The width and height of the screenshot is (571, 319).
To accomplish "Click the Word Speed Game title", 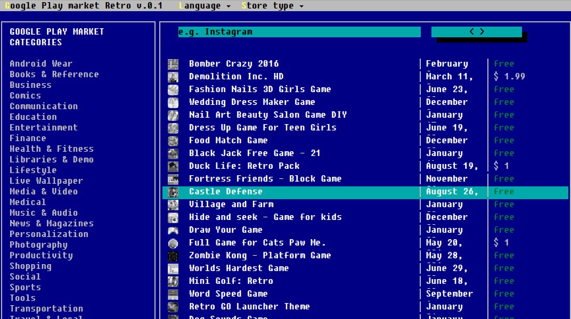I will [x=229, y=294].
